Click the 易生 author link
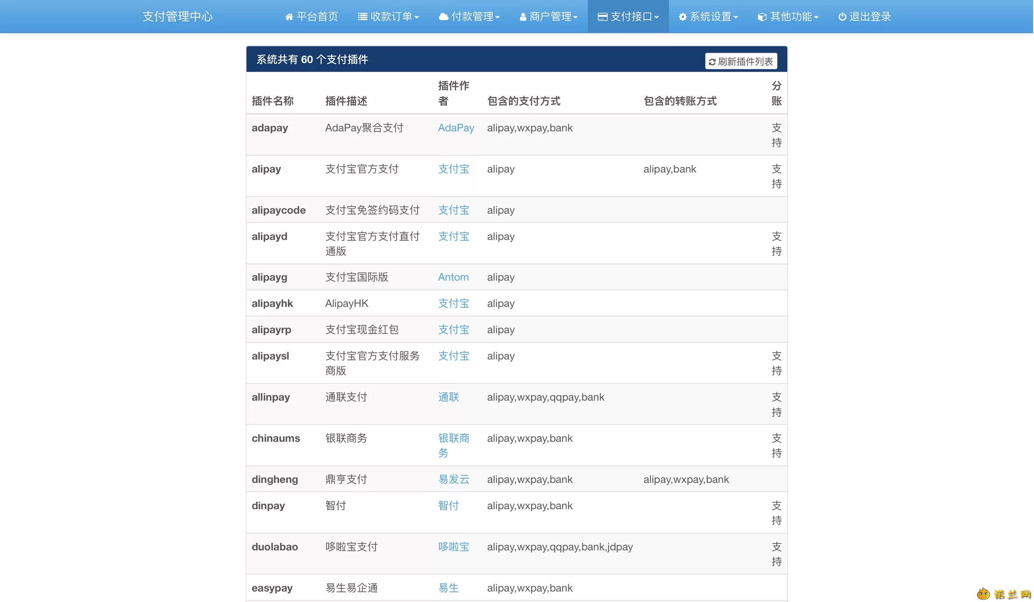This screenshot has height=602, width=1034. 449,588
